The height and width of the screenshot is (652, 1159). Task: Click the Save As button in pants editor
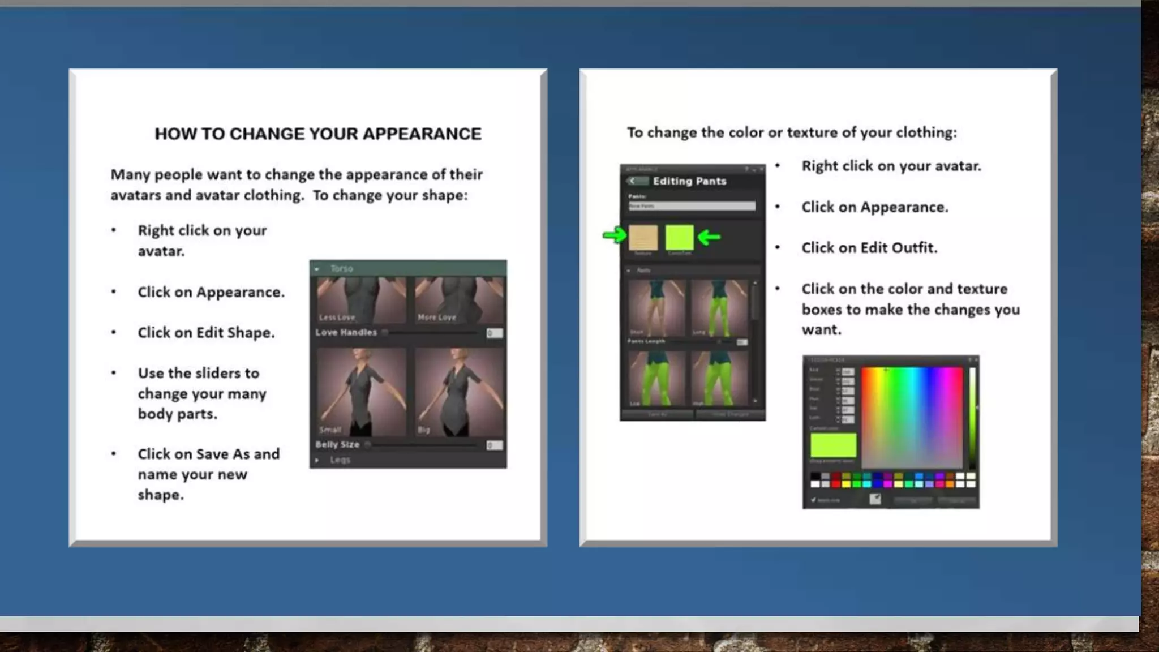point(657,415)
